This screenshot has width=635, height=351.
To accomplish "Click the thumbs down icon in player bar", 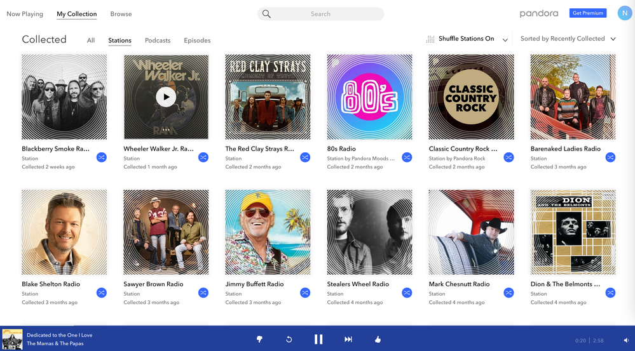I will 259,340.
